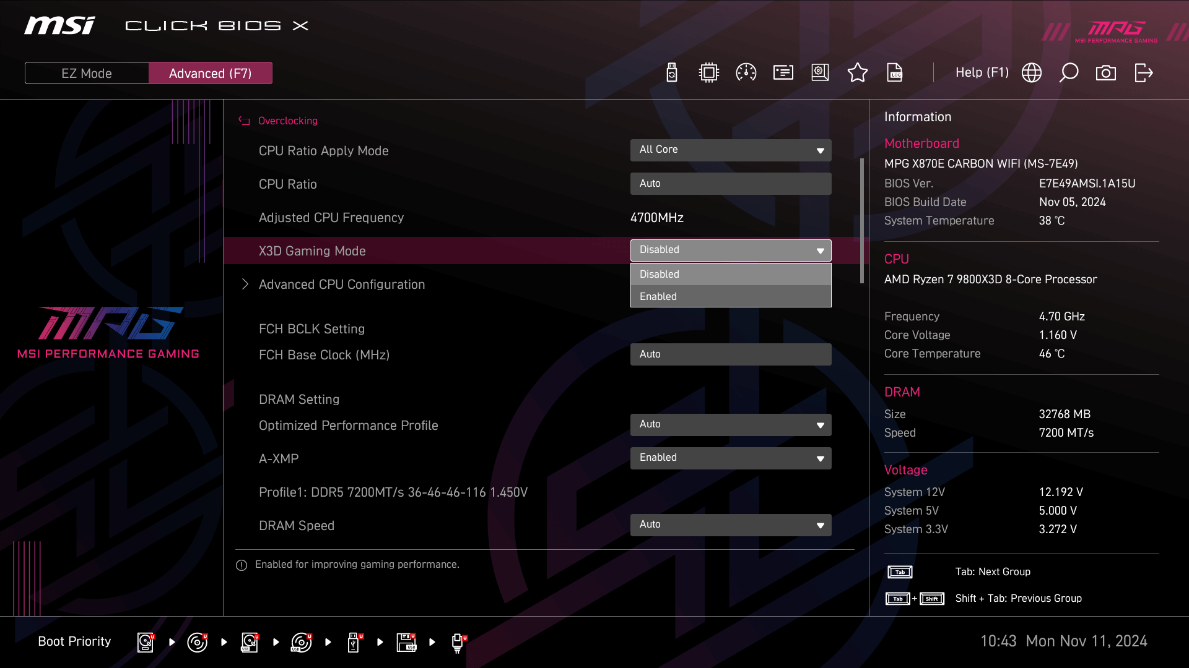This screenshot has height=668, width=1189.
Task: Open the Hardware Monitor speedometer icon
Action: [x=746, y=72]
